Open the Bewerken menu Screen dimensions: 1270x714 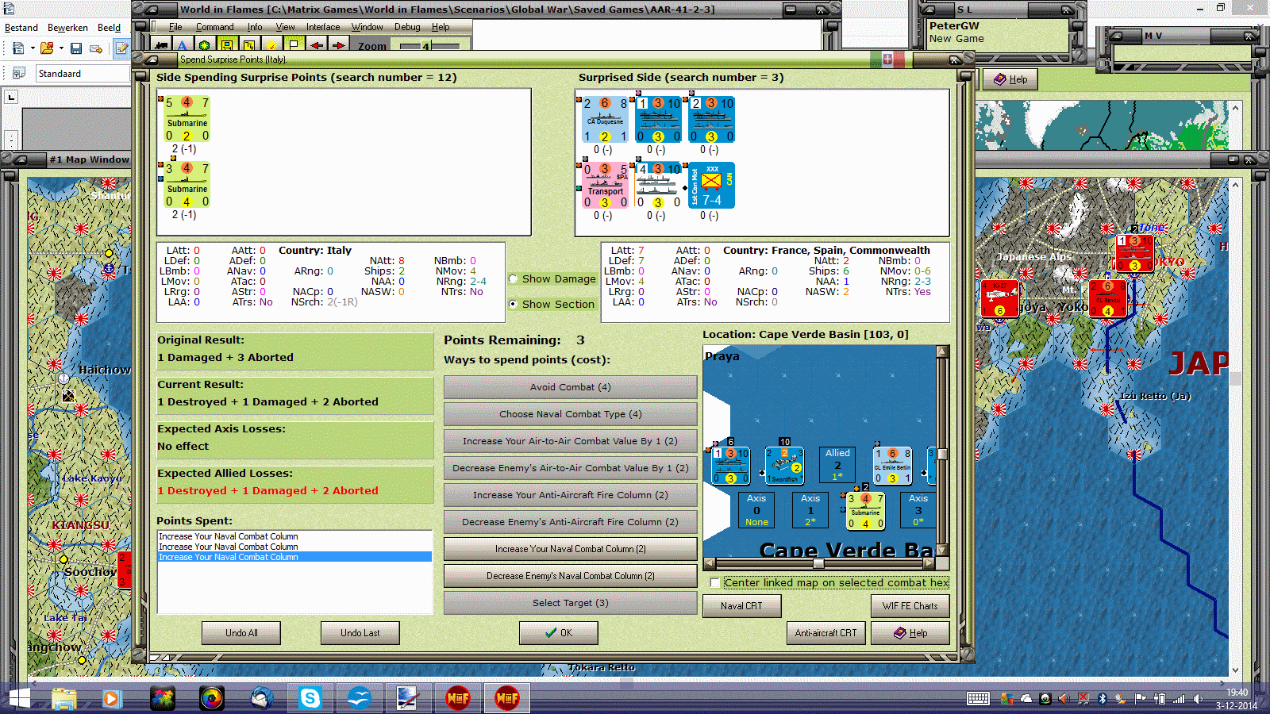coord(67,28)
